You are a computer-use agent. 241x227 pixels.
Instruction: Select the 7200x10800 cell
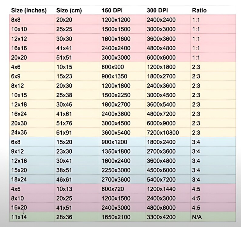point(168,133)
